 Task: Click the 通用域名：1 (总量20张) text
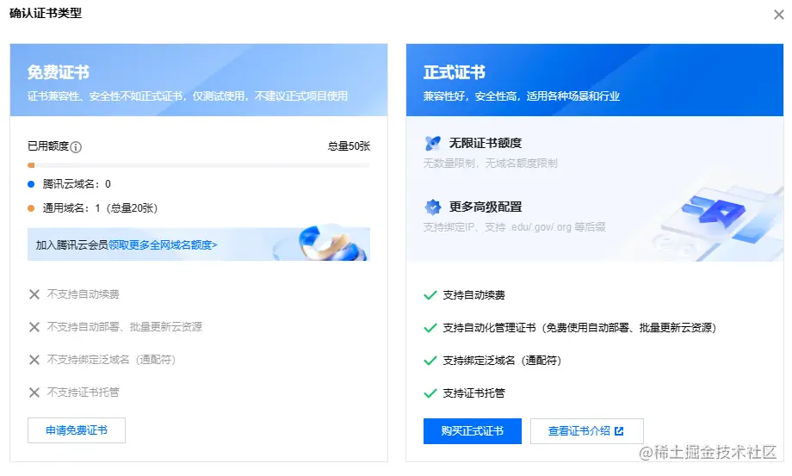100,208
